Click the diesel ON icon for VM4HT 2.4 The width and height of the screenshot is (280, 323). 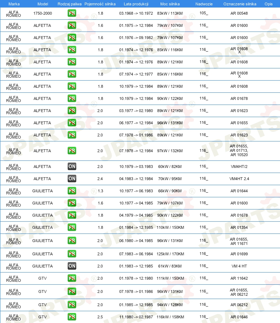[72, 179]
